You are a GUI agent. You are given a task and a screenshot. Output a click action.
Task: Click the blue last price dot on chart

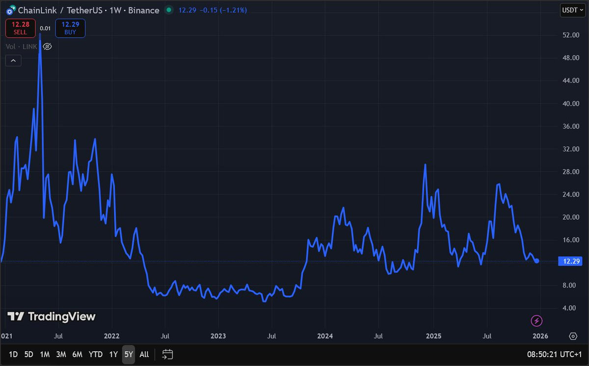click(537, 261)
